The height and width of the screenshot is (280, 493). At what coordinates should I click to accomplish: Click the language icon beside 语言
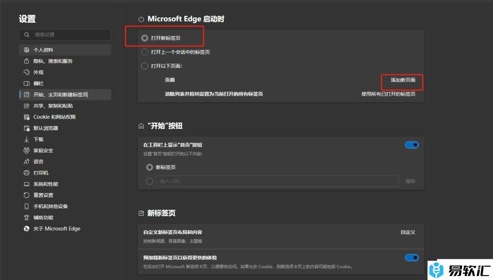tap(27, 162)
